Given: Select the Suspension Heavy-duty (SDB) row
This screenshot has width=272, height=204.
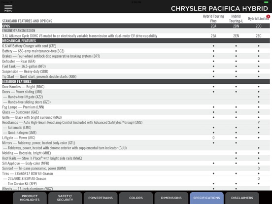Looking at the screenshot, I should 136,71.
